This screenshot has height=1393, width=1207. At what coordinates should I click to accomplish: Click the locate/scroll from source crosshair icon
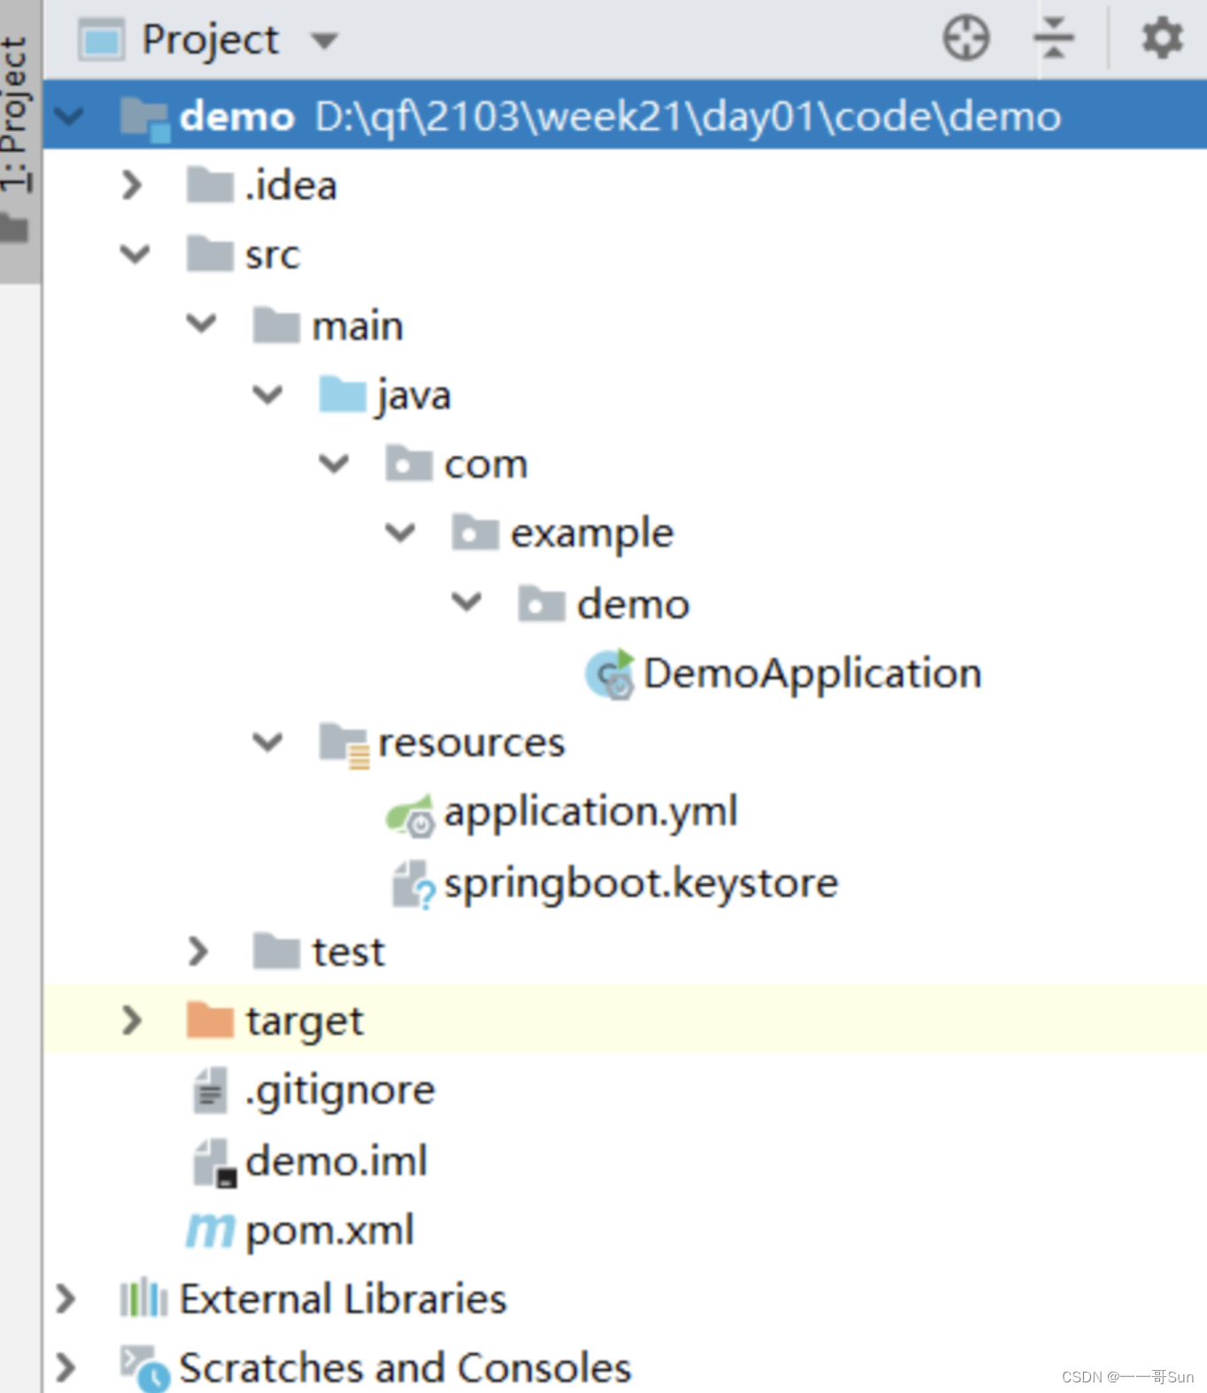coord(965,39)
